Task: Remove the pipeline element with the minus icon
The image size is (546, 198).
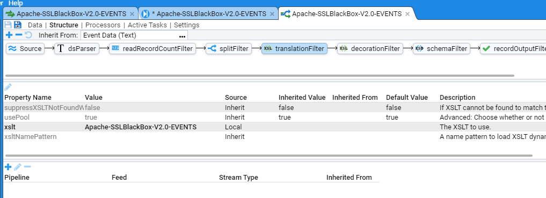Action: tap(19, 35)
